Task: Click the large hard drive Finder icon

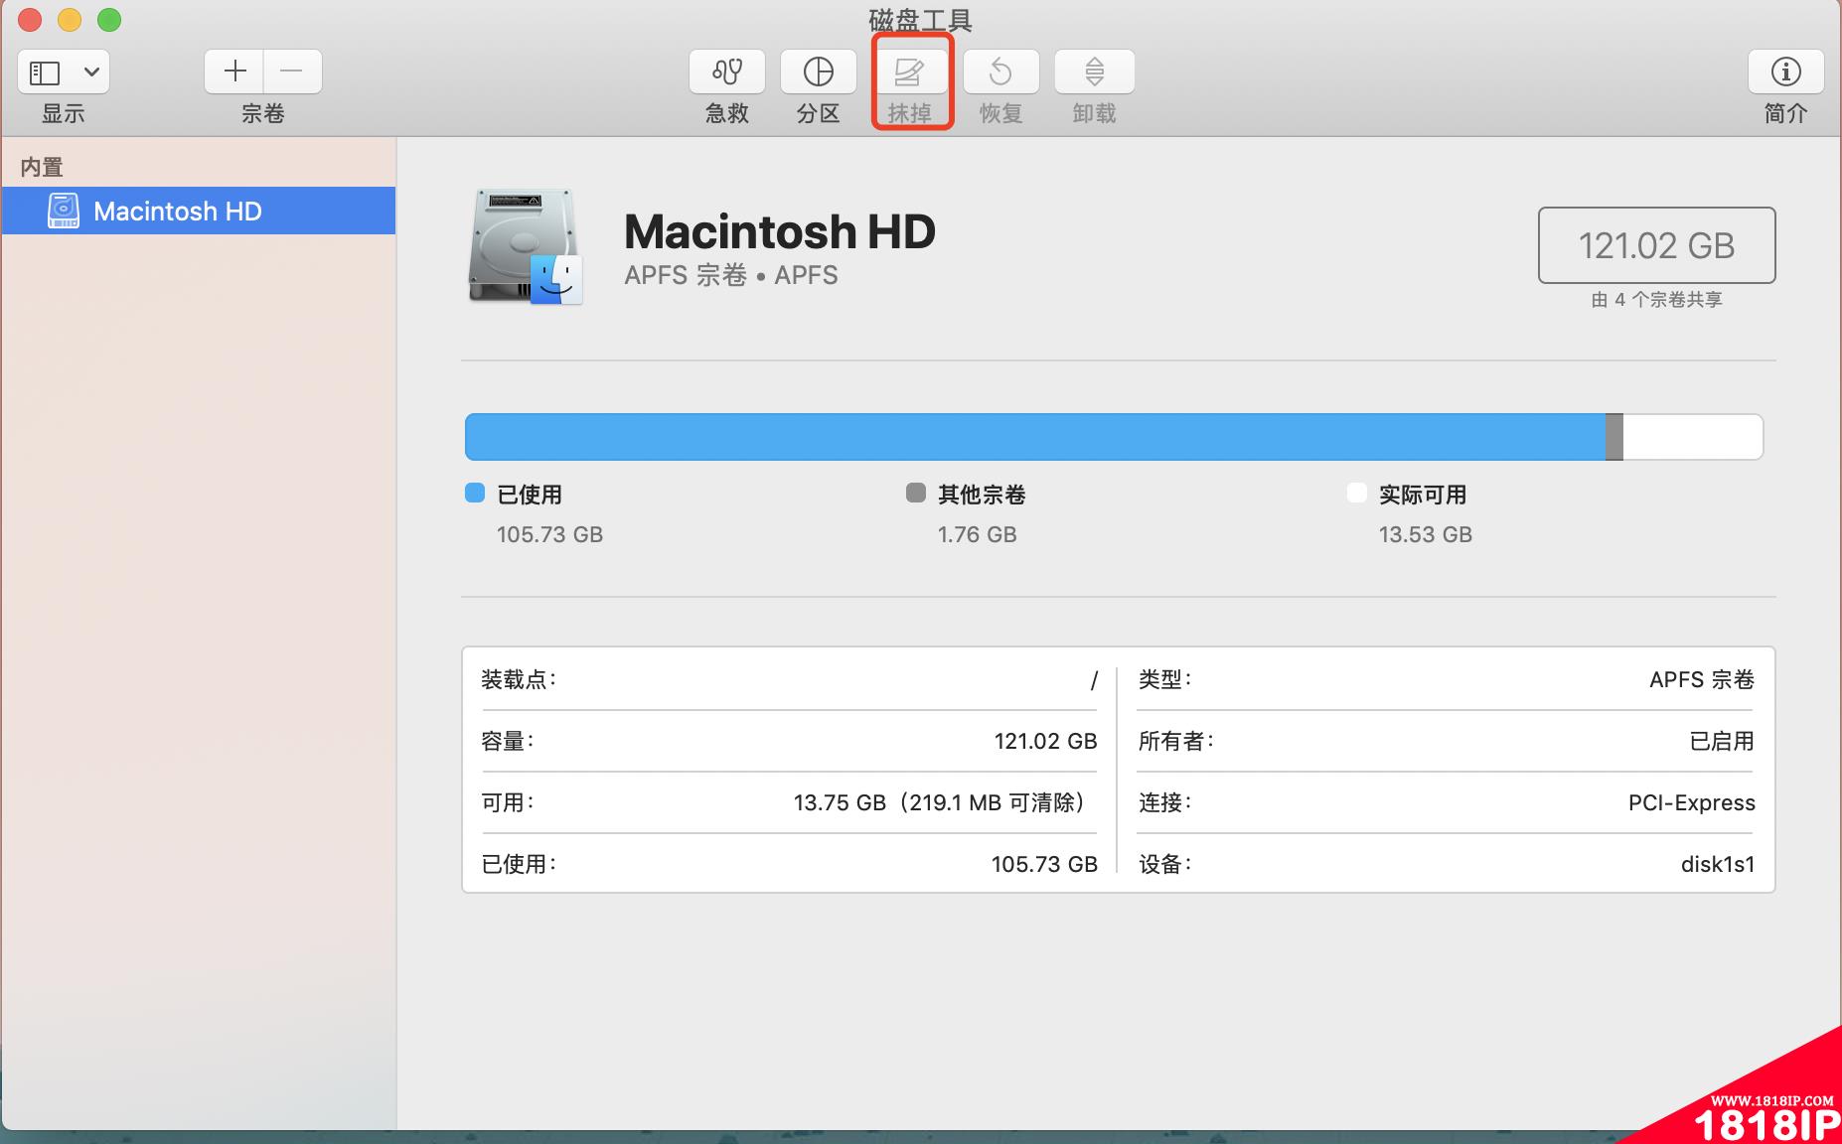Action: [526, 246]
